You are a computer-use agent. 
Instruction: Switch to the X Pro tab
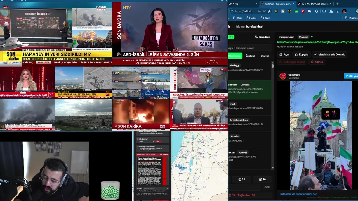coord(242,4)
